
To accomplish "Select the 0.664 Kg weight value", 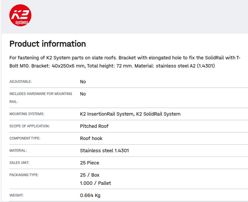I will [x=90, y=195].
